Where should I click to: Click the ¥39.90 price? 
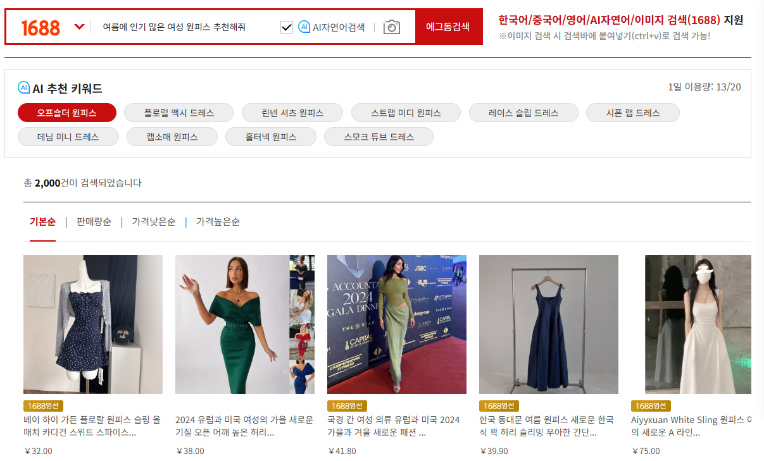pos(494,451)
